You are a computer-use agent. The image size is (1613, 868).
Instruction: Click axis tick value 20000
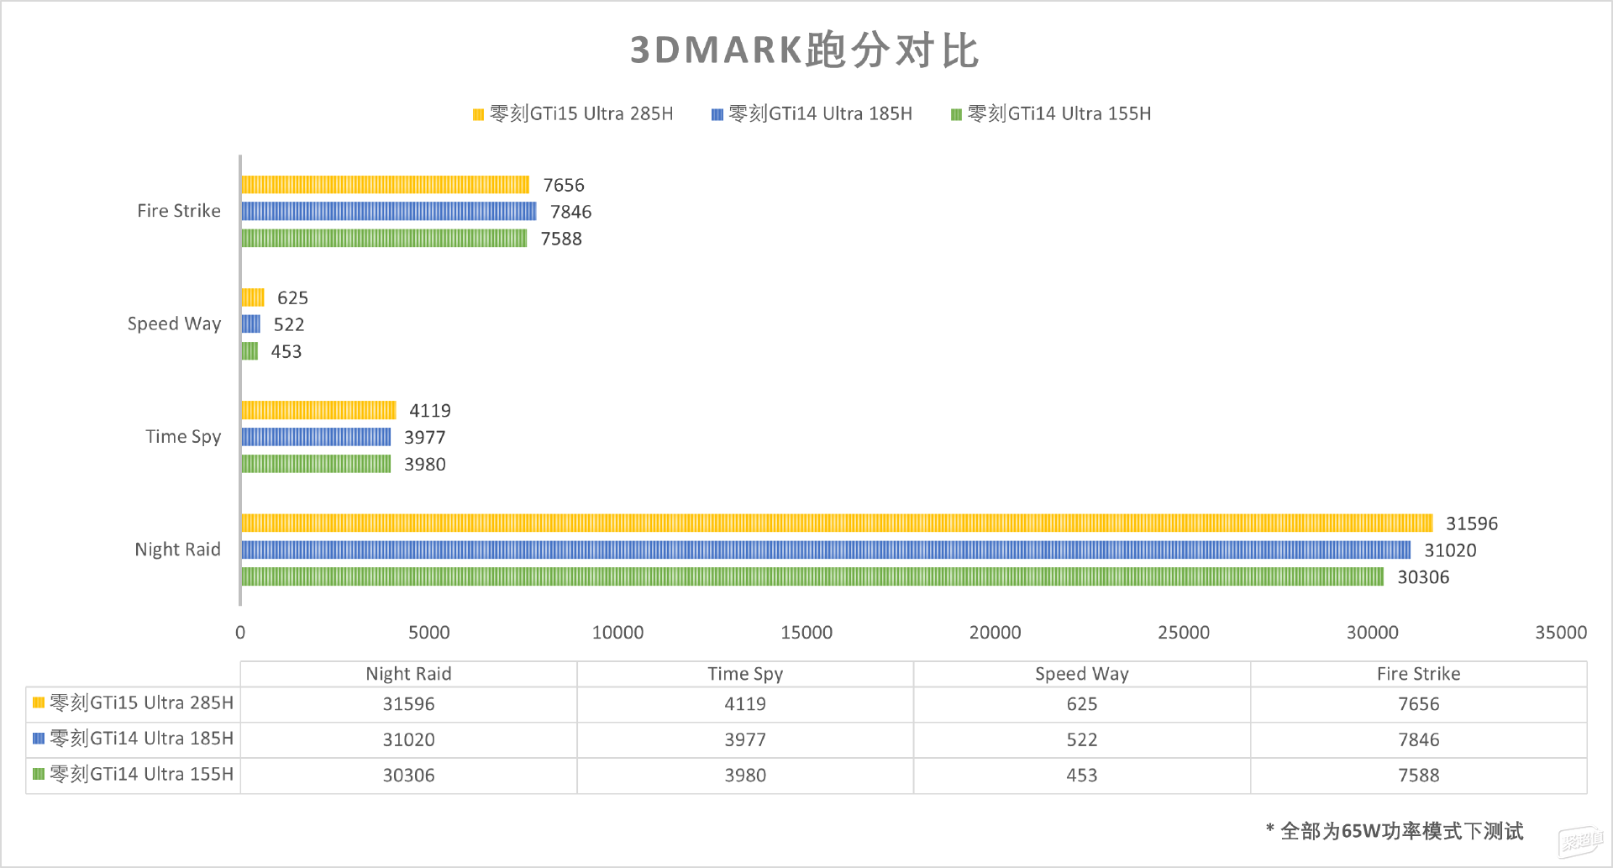[x=996, y=633]
